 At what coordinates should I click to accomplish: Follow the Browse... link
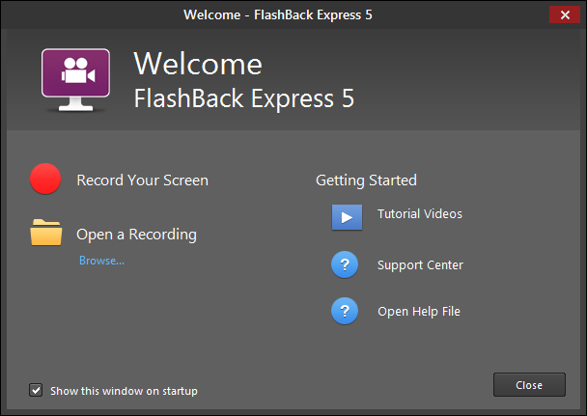(101, 261)
